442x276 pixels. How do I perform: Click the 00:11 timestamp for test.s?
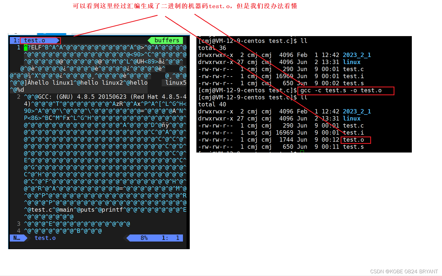[x=330, y=147]
